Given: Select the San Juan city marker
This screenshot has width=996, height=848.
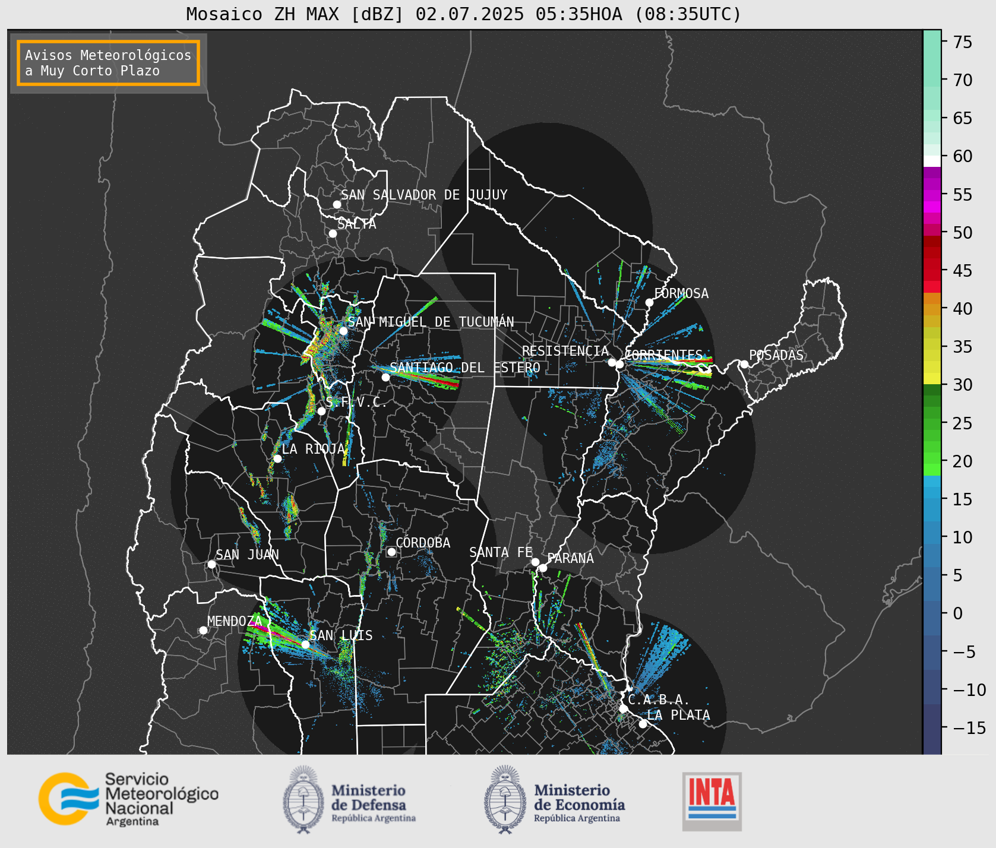Looking at the screenshot, I should point(211,564).
